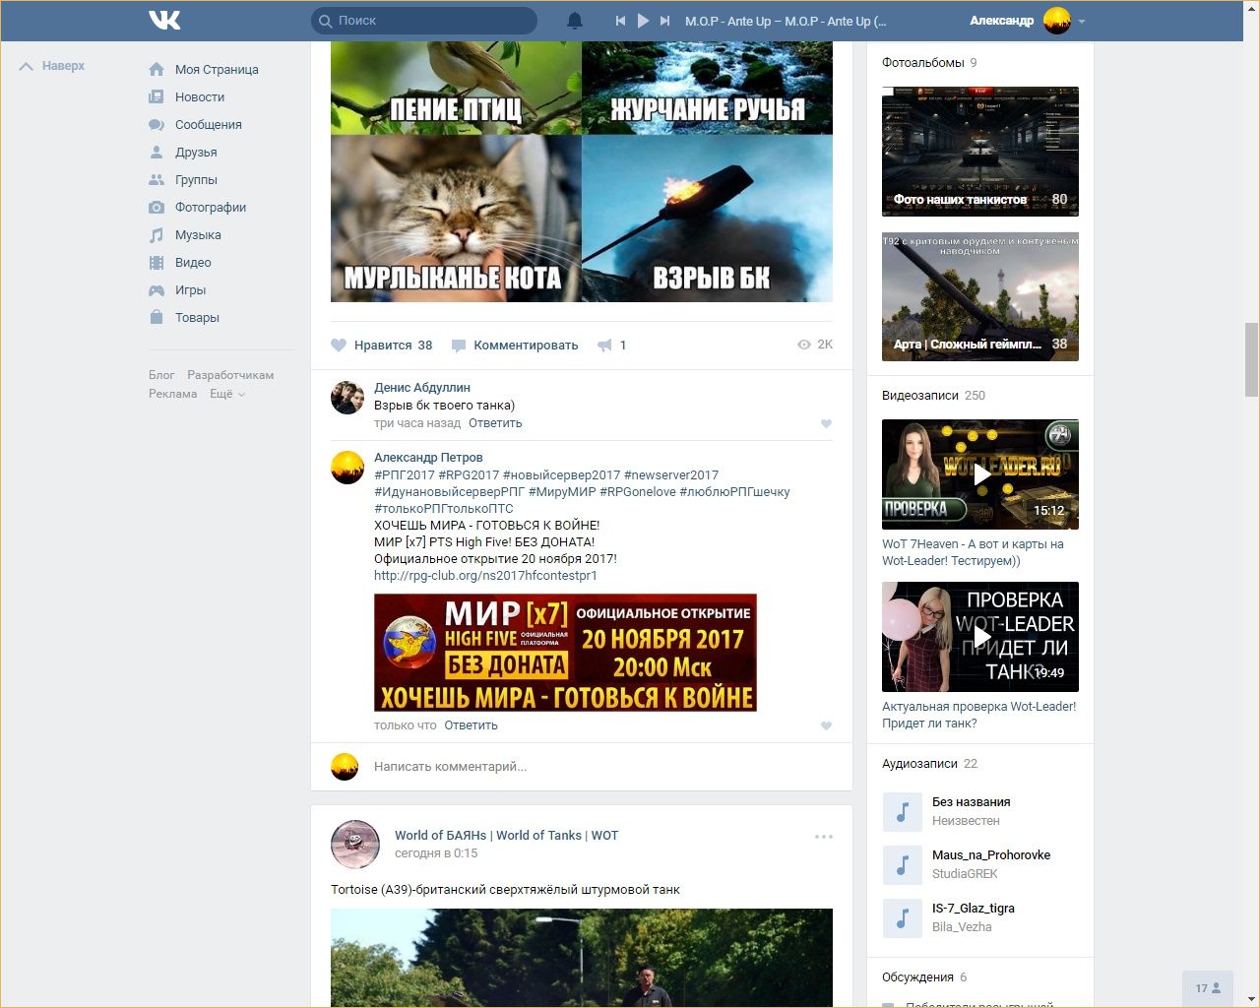Like Денис Абдуллин's comment heart
Image resolution: width=1260 pixels, height=1008 pixels.
[826, 424]
